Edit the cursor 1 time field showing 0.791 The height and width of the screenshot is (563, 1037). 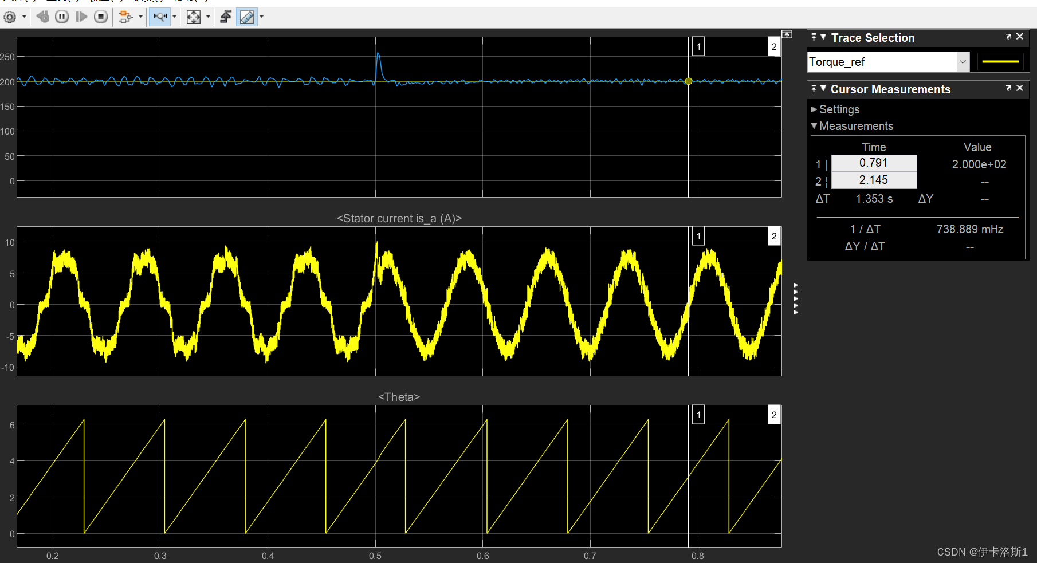(x=873, y=163)
